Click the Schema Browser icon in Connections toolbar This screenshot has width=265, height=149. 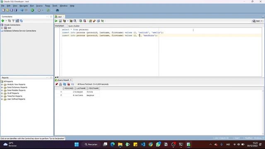(x=21, y=21)
